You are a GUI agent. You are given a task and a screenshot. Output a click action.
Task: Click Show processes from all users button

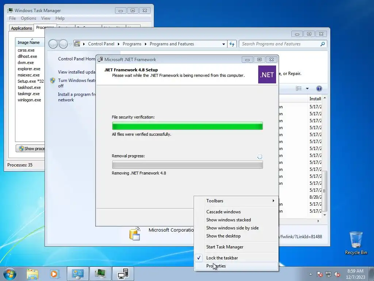(31, 149)
